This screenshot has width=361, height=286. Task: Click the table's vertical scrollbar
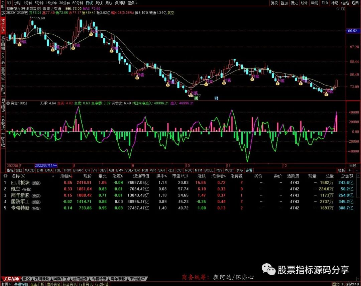coord(358,185)
